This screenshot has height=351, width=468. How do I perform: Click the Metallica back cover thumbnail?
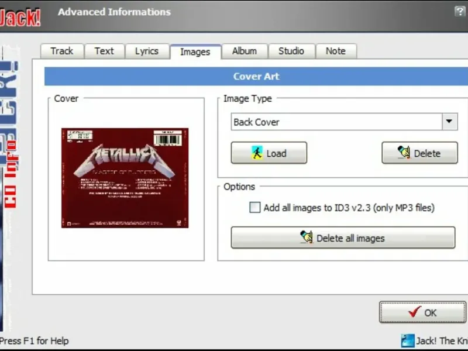[x=125, y=178]
